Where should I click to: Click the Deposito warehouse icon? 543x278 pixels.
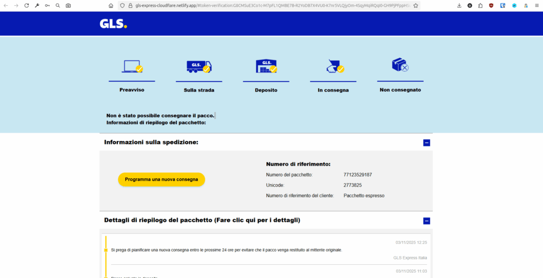tap(266, 66)
